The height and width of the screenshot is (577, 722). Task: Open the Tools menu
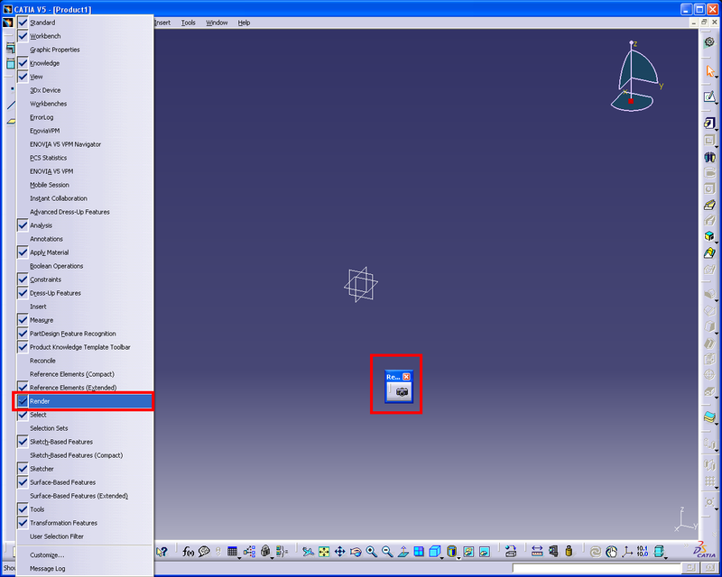pos(188,23)
